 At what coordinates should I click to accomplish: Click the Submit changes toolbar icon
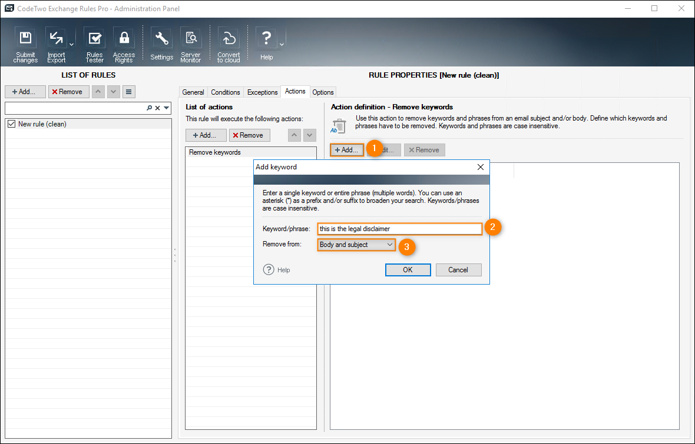click(25, 44)
